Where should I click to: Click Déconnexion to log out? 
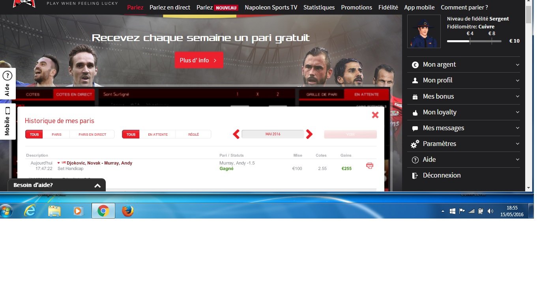click(442, 176)
